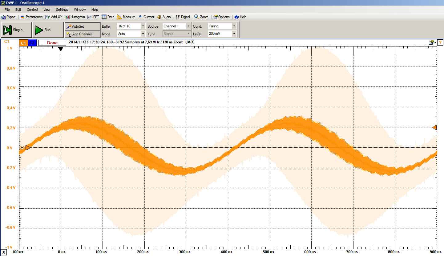Expand the Mode dropdown set to Auto
This screenshot has height=256, width=444.
pyautogui.click(x=143, y=34)
